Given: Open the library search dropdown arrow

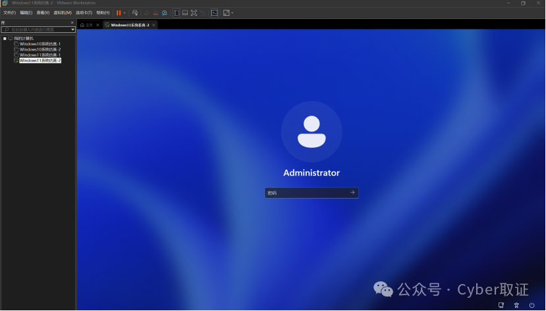Looking at the screenshot, I should click(72, 30).
